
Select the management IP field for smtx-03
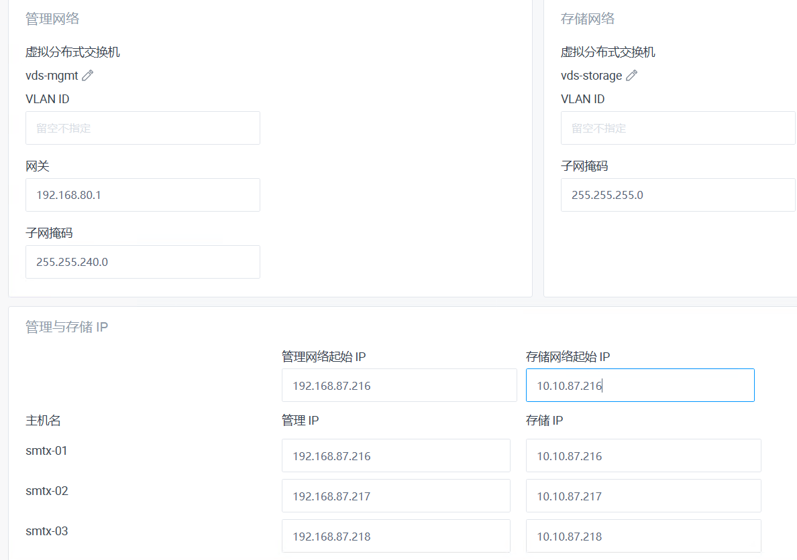click(x=396, y=536)
